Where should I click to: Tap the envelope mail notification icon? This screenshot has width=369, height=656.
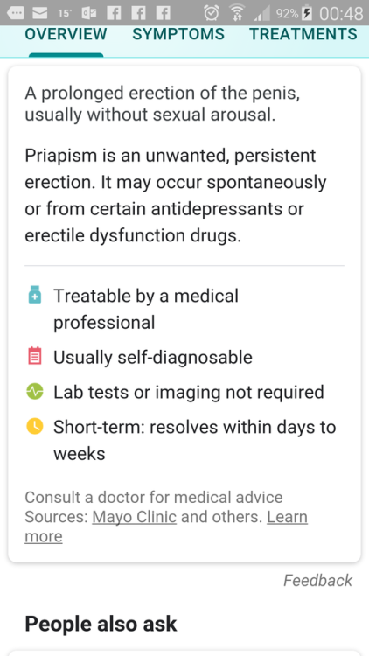point(39,13)
